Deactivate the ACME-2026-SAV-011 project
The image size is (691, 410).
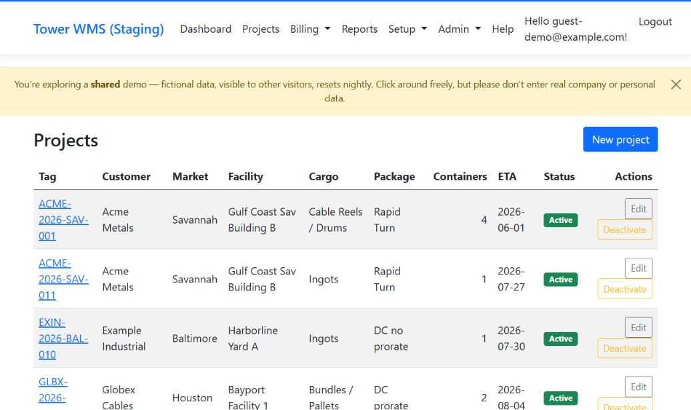click(x=625, y=289)
